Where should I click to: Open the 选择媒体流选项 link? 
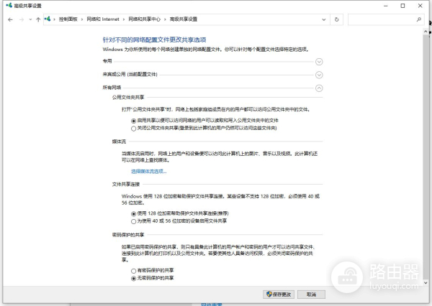149,171
